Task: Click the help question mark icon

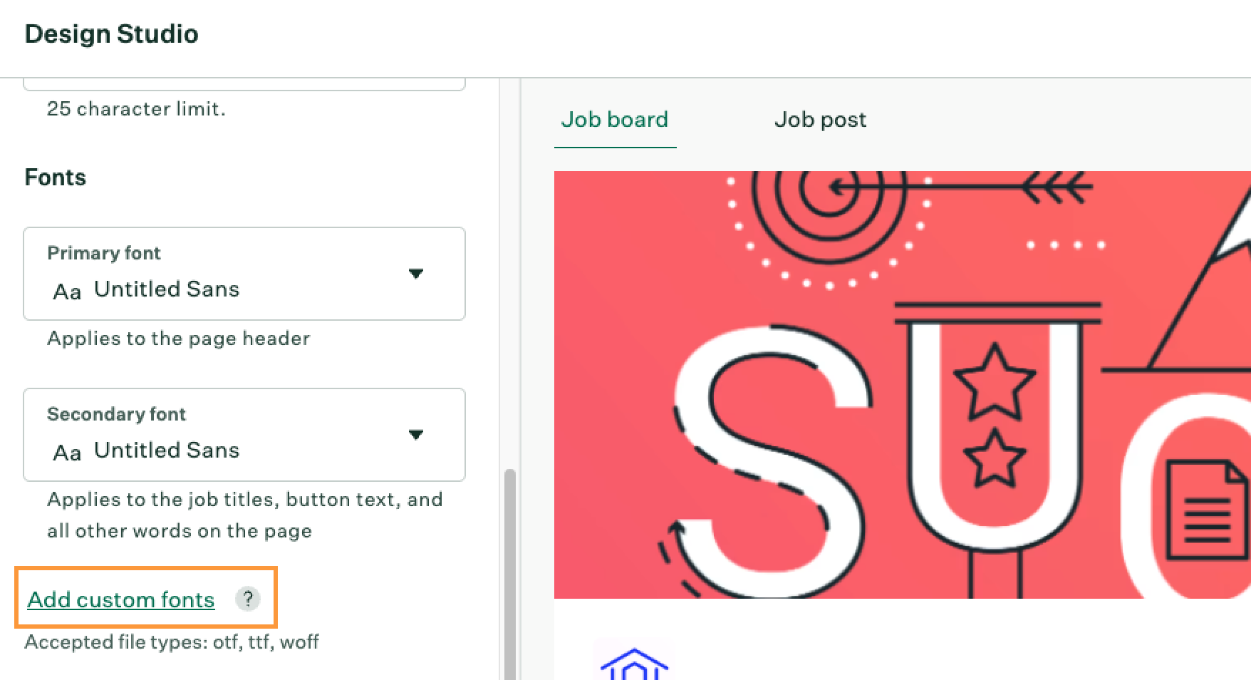Action: [x=248, y=599]
